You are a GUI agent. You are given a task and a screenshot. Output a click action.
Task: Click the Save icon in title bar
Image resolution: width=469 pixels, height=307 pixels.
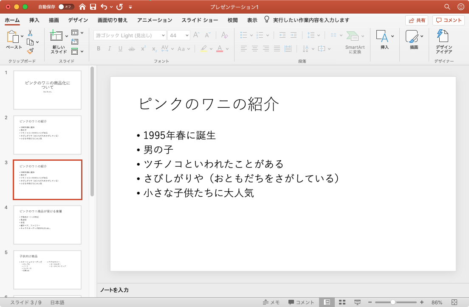93,7
